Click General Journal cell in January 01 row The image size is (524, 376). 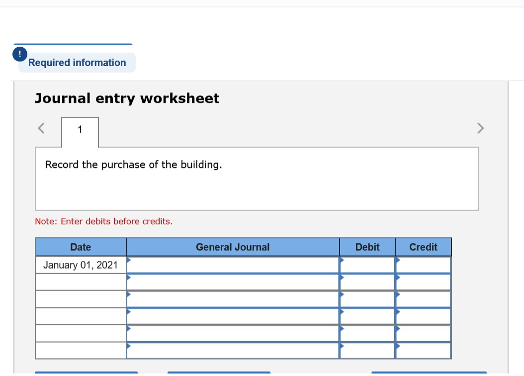point(233,265)
